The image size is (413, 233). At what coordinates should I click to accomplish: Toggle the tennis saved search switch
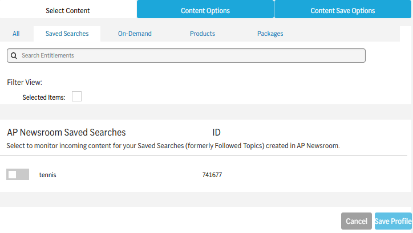18,175
